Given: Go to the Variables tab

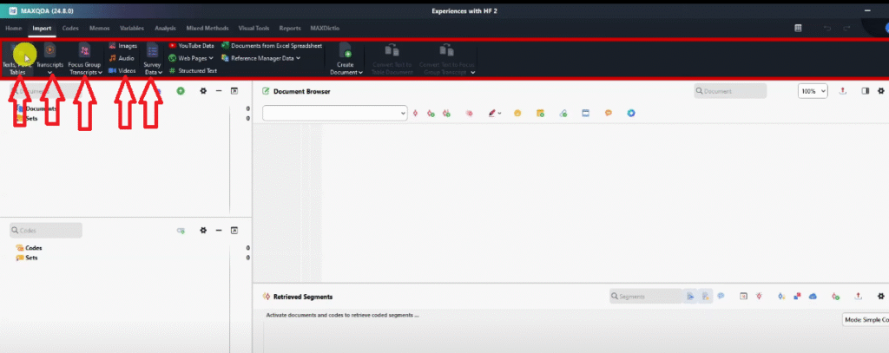Looking at the screenshot, I should click(132, 29).
